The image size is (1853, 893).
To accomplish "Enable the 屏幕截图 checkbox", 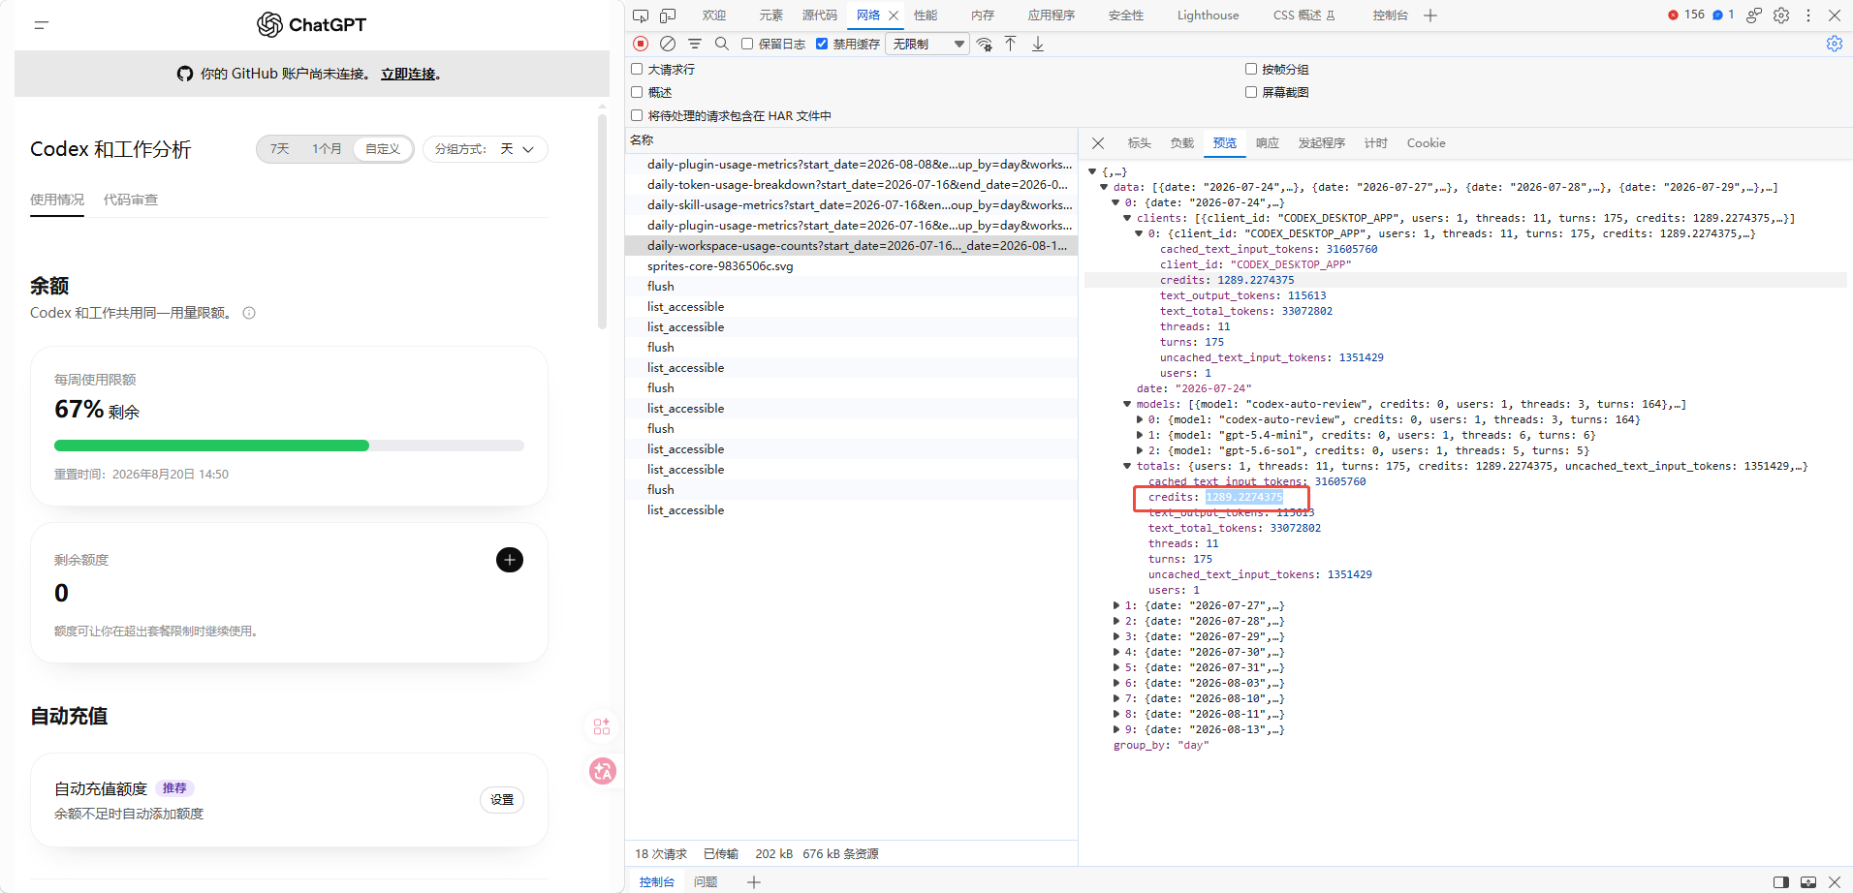I will pyautogui.click(x=1251, y=92).
